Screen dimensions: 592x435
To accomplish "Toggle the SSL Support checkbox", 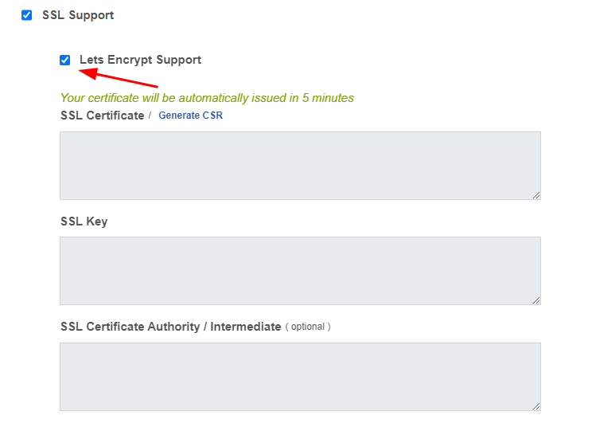I will click(27, 15).
